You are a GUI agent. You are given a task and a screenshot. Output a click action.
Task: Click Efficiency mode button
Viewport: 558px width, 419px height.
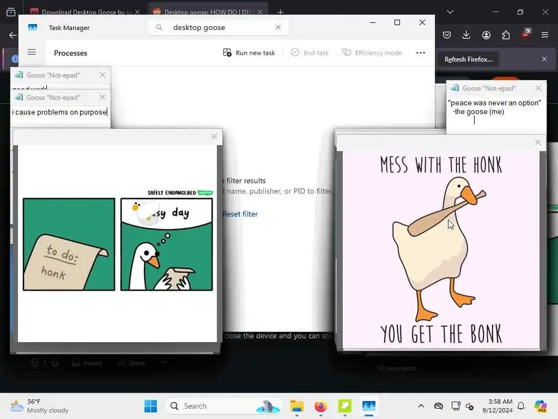372,53
